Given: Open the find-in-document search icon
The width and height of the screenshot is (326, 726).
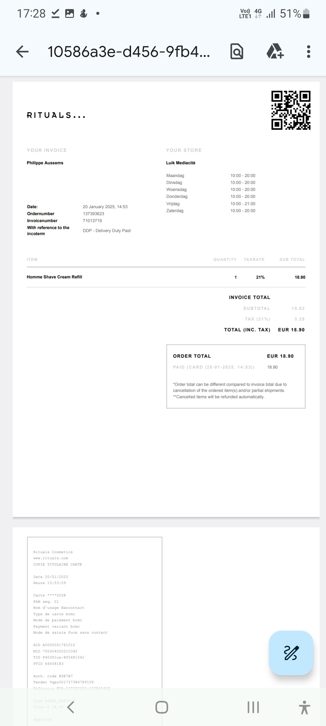Looking at the screenshot, I should (237, 52).
